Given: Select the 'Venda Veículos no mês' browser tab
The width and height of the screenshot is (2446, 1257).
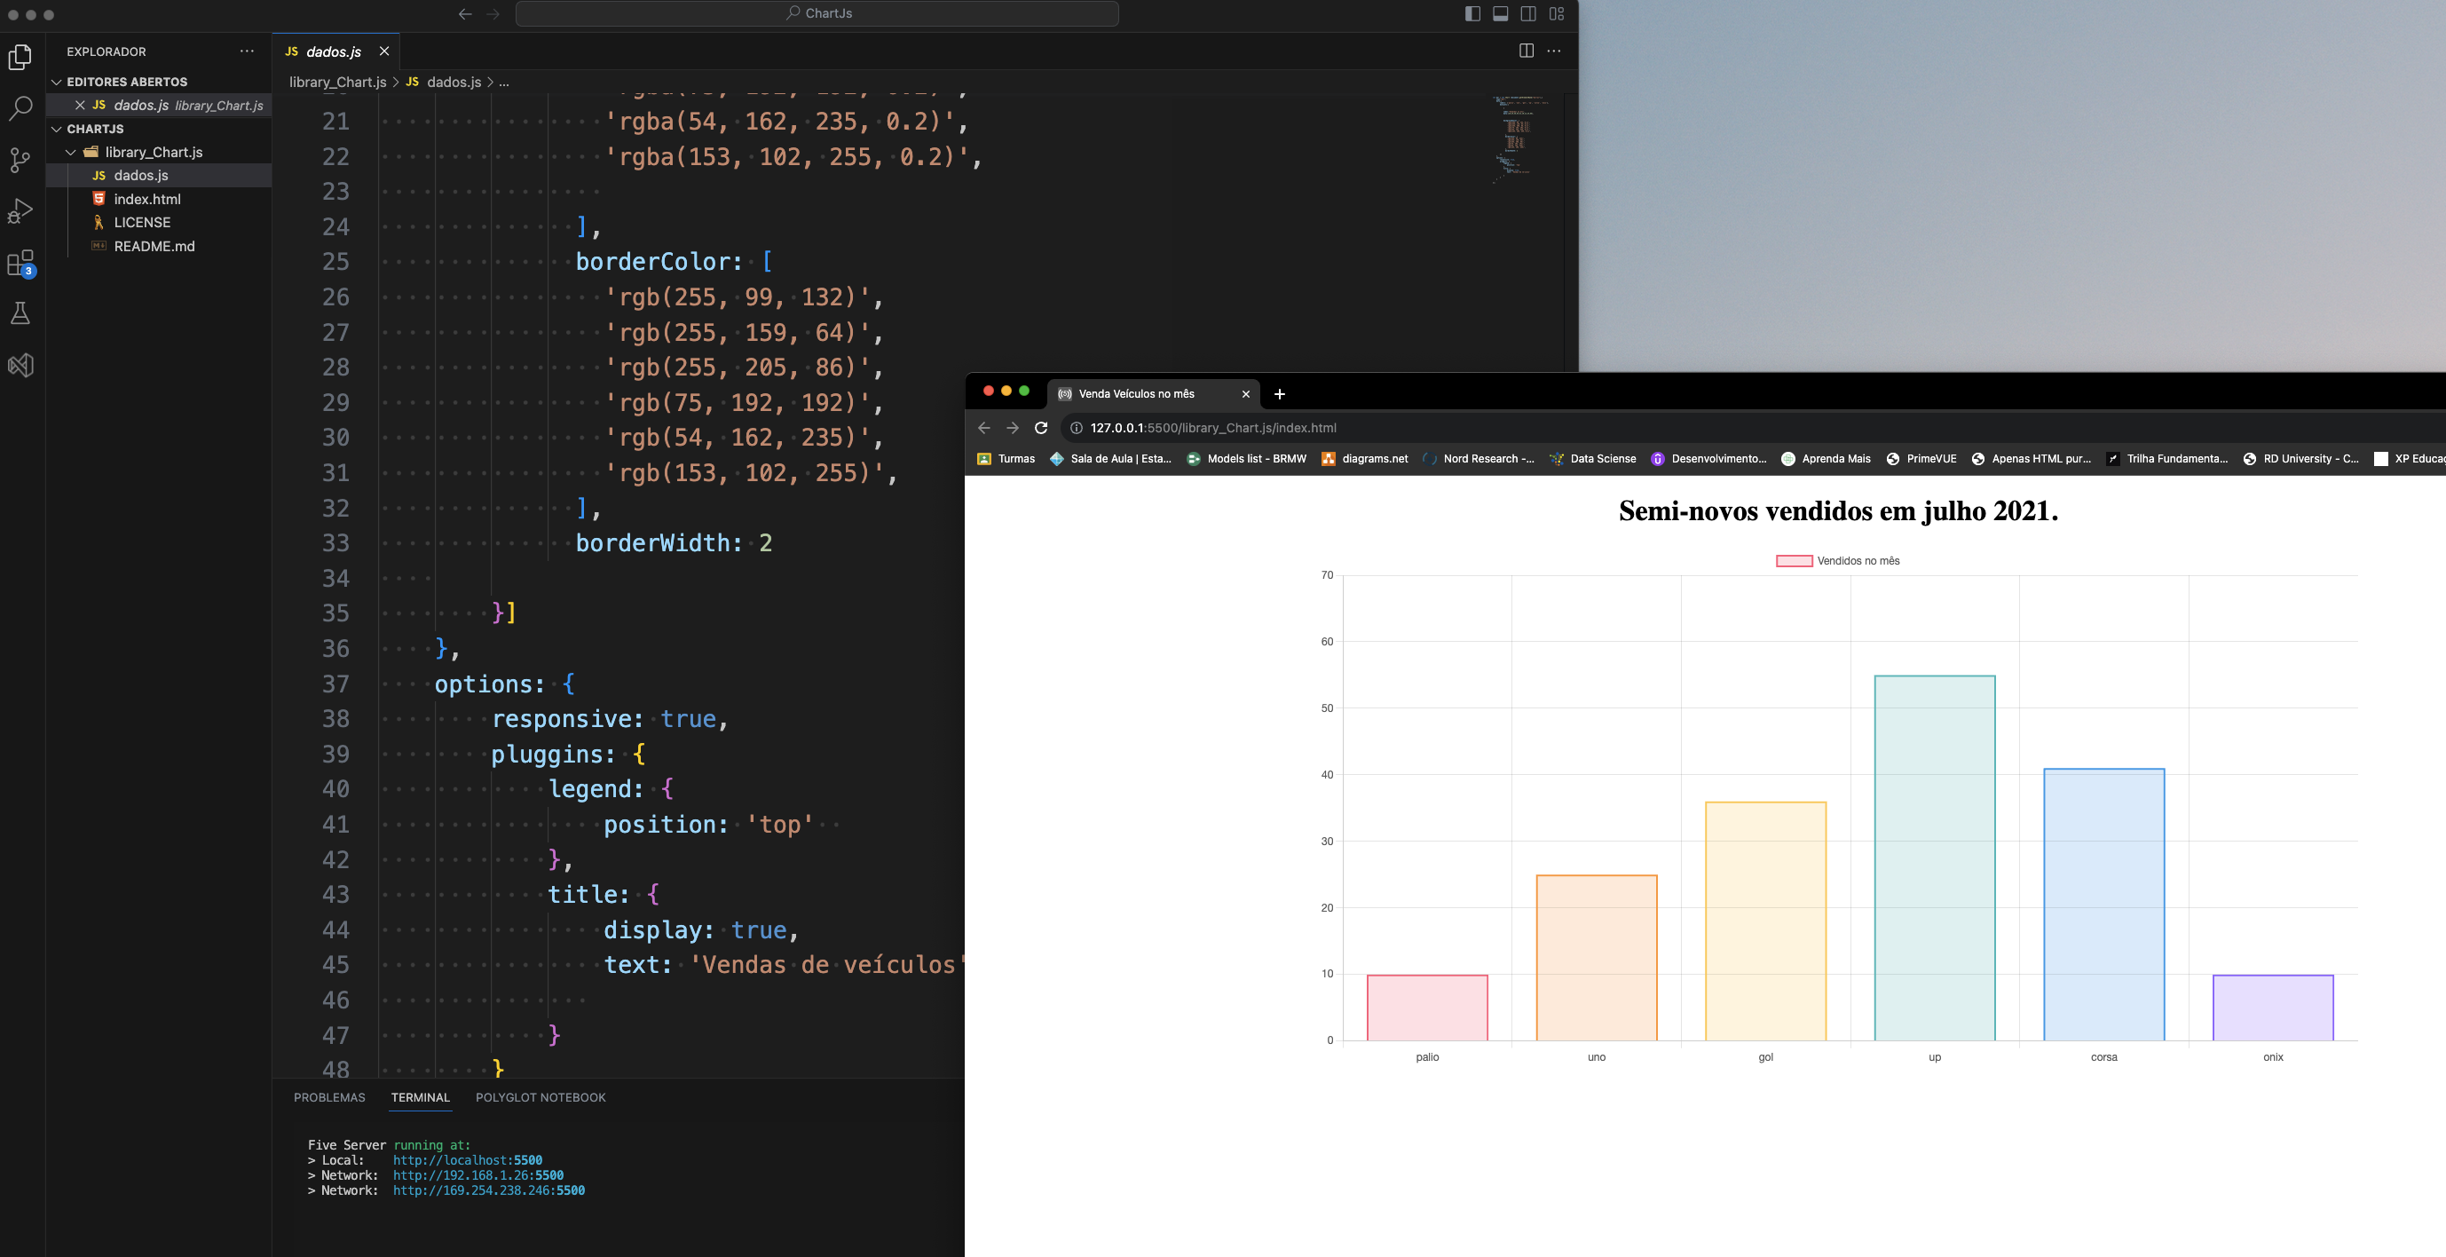Looking at the screenshot, I should [1140, 393].
